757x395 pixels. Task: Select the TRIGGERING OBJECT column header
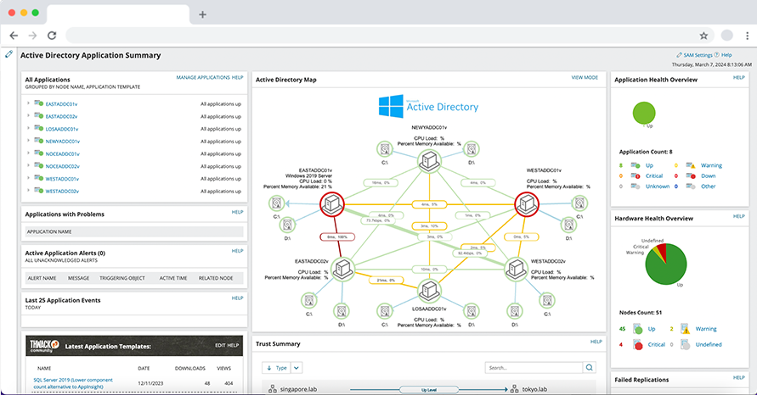click(x=122, y=278)
